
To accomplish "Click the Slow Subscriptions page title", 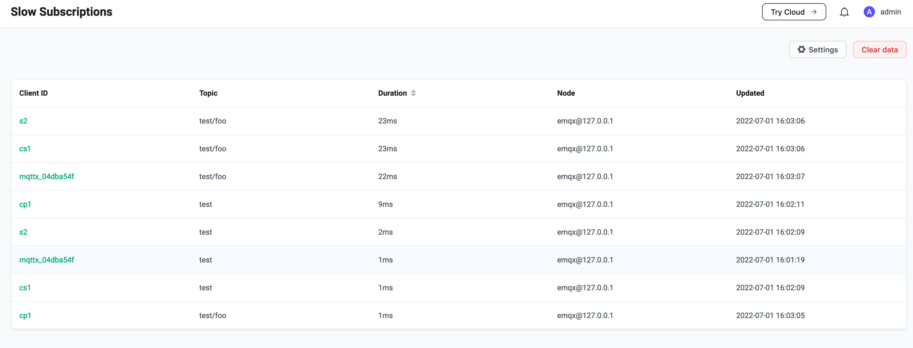I will point(61,12).
